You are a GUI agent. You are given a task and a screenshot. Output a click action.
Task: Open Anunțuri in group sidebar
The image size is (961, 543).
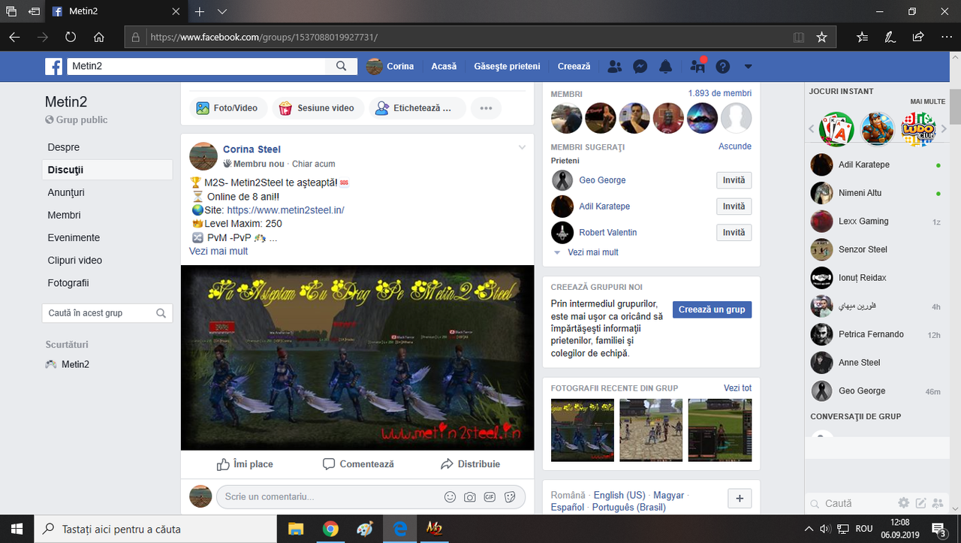[x=66, y=192]
